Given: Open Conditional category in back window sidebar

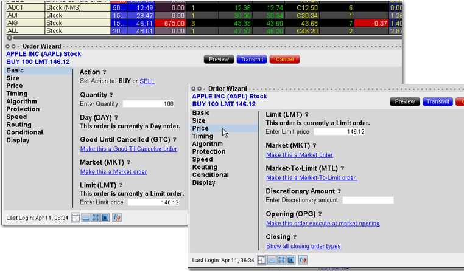Looking at the screenshot, I should [24, 132].
